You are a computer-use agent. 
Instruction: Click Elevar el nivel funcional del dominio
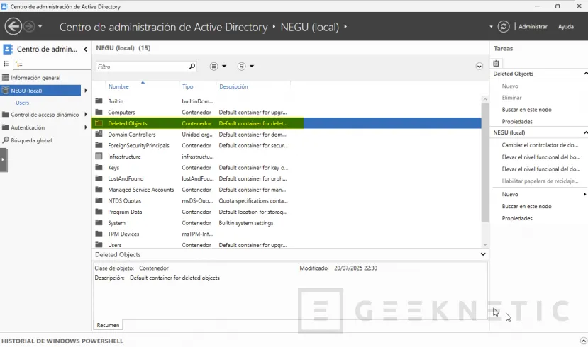coord(540,169)
